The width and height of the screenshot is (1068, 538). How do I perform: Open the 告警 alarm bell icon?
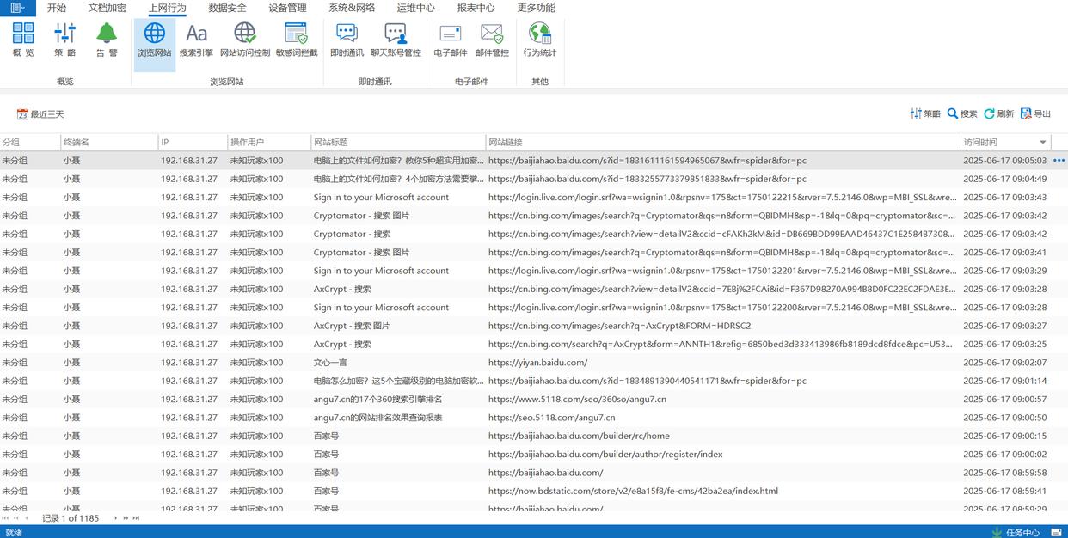[107, 40]
